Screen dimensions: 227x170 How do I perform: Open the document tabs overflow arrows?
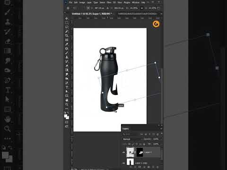[x=161, y=14]
